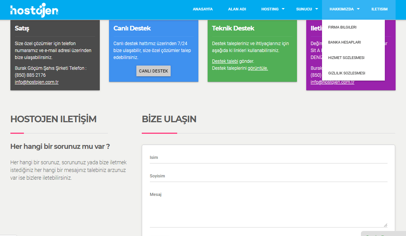Image resolution: width=406 pixels, height=236 pixels.
Task: Click phone number (850) 885 2176
Action: [30, 75]
